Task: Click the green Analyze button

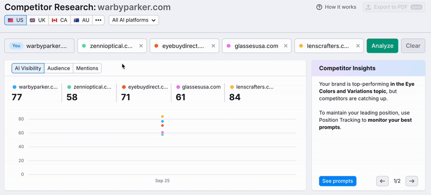Action: tap(383, 46)
